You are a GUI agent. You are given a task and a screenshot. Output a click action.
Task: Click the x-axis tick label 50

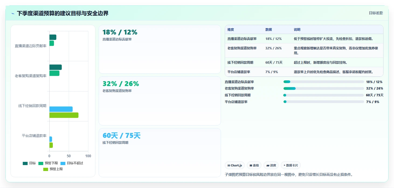click(69, 156)
